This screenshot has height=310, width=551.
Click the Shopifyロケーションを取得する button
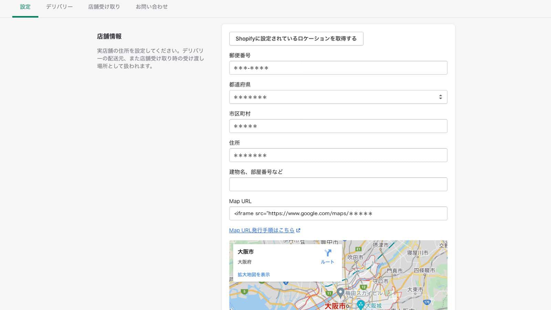[x=296, y=39]
